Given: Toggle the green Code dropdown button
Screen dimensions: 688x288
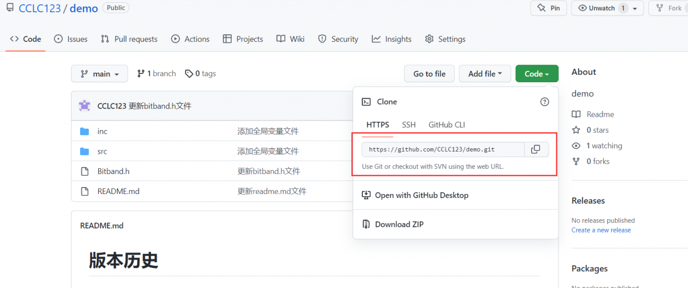Looking at the screenshot, I should [x=537, y=74].
